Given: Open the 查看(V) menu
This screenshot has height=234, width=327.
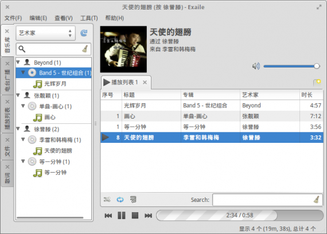Looking at the screenshot, I should pos(64,18).
